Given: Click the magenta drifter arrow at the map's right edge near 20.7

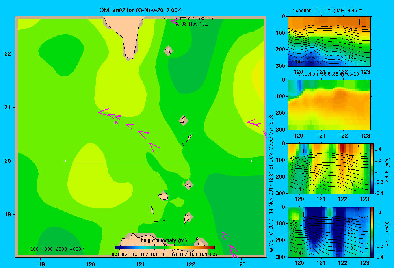Looking at the screenshot, I should click(254, 123).
